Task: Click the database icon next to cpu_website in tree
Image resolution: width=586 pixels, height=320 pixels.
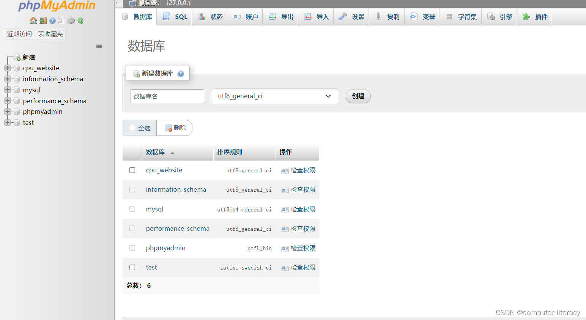Action: tap(17, 68)
